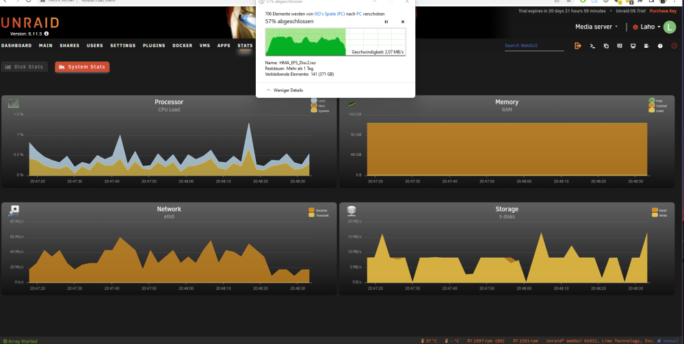The height and width of the screenshot is (344, 684).
Task: Open the SETTINGS tab
Action: click(122, 45)
